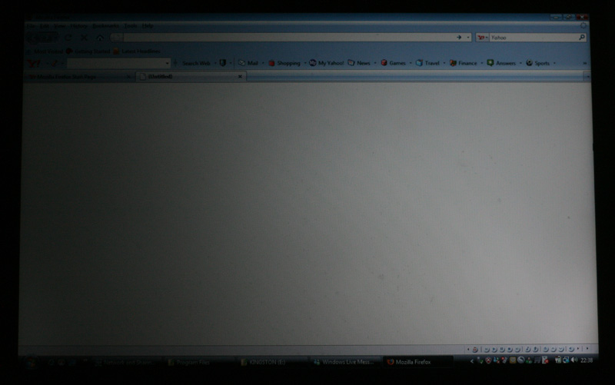
Task: Open the Getting Started bookmark
Action: (x=88, y=51)
